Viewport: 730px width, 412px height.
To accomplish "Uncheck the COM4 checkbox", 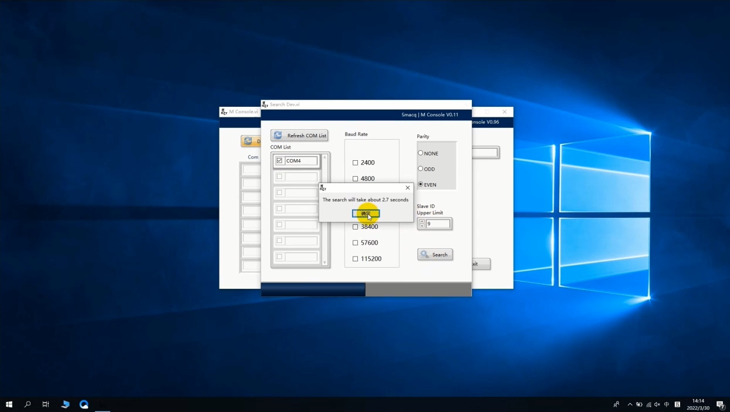I will tap(279, 161).
